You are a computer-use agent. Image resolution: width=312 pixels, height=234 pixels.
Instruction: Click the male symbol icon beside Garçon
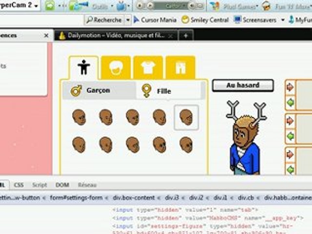click(76, 91)
